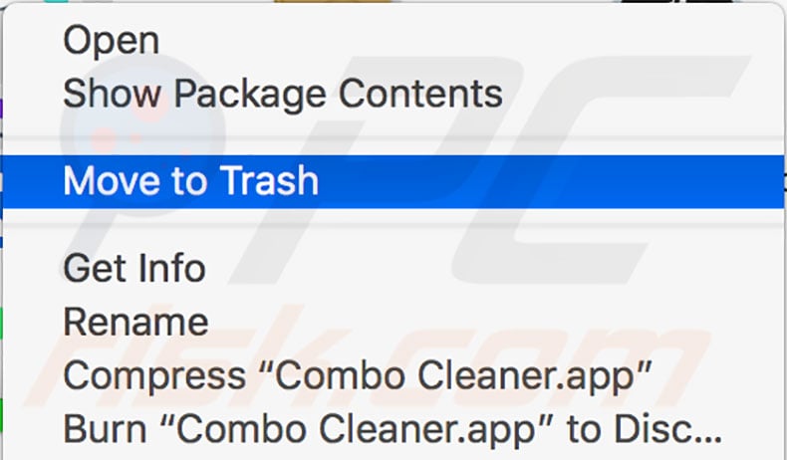Click the highlighted blue menu entry
This screenshot has width=787, height=460.
point(190,181)
